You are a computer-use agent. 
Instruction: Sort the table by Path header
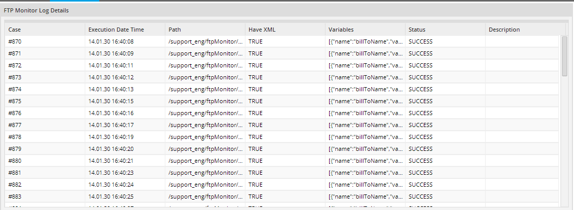(x=205, y=30)
